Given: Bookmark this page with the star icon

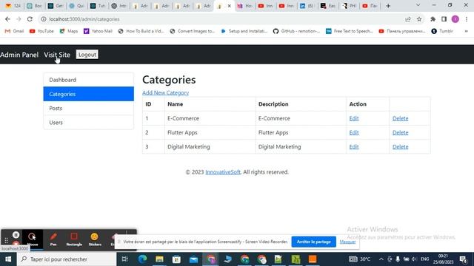Looking at the screenshot, I should [419, 19].
